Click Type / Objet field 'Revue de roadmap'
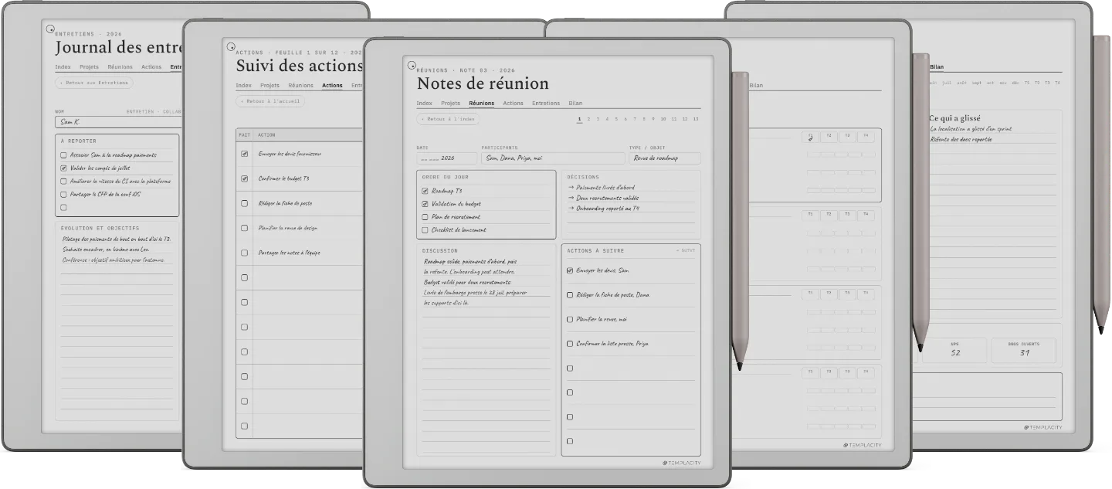 pyautogui.click(x=664, y=158)
